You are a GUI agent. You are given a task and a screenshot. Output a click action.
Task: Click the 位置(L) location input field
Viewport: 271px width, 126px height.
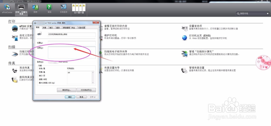tap(72, 43)
